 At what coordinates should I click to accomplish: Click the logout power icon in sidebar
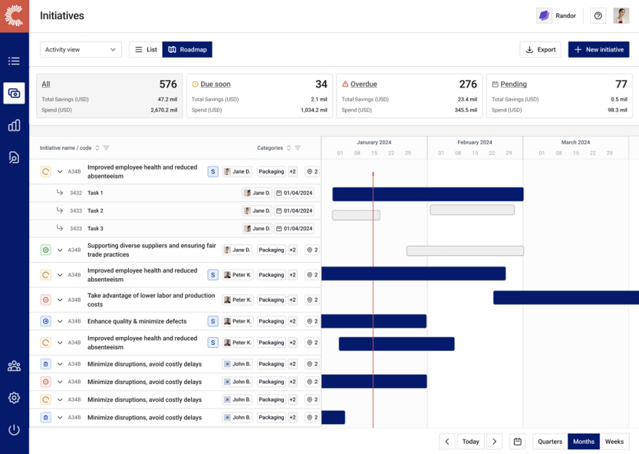point(14,429)
